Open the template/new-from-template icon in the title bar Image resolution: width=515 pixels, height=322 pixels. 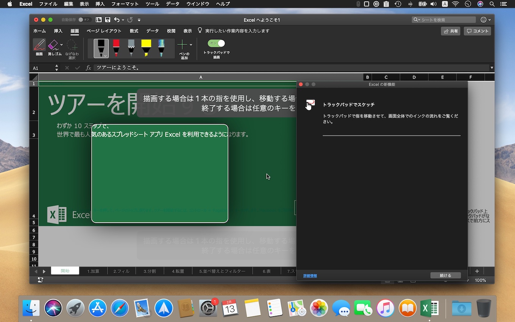tap(99, 20)
